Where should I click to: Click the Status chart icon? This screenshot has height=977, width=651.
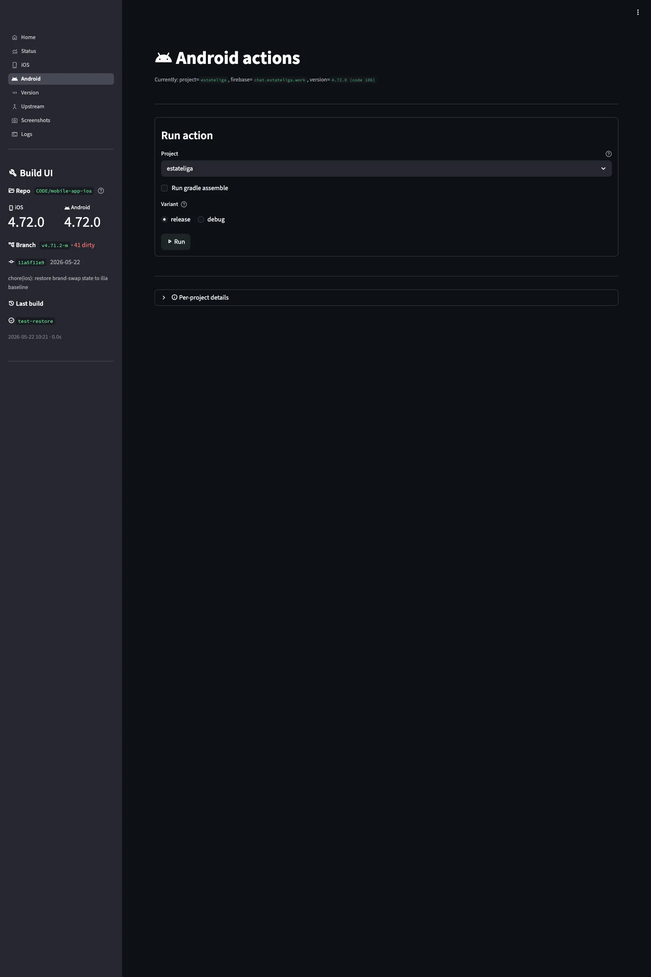coord(15,51)
